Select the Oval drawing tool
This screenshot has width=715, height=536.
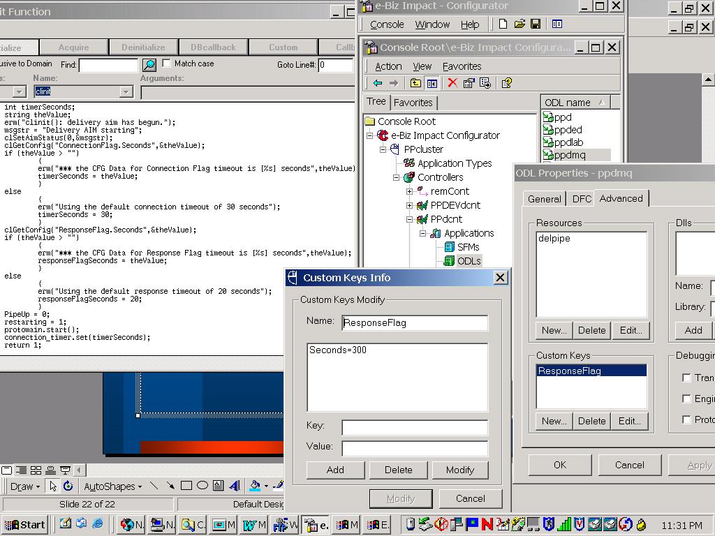pyautogui.click(x=202, y=486)
